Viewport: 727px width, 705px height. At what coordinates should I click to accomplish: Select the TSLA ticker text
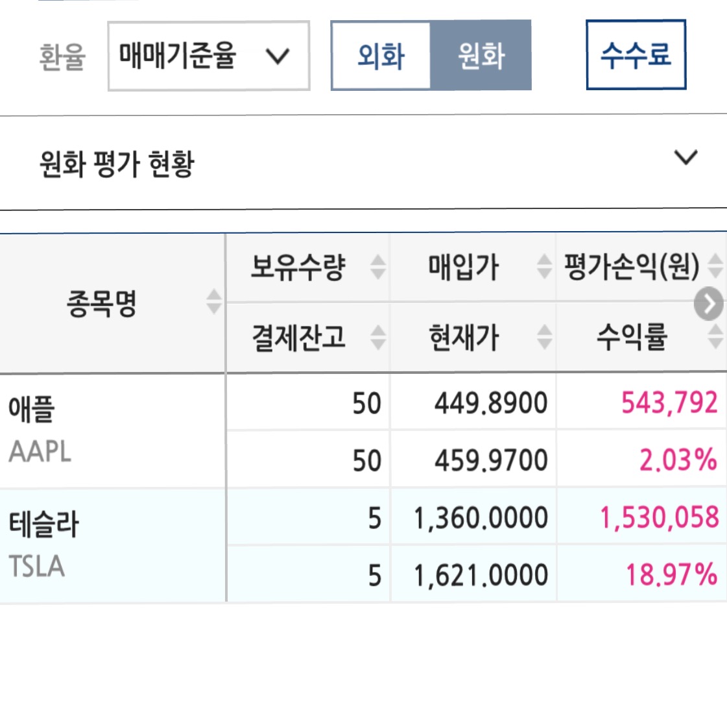tap(36, 567)
